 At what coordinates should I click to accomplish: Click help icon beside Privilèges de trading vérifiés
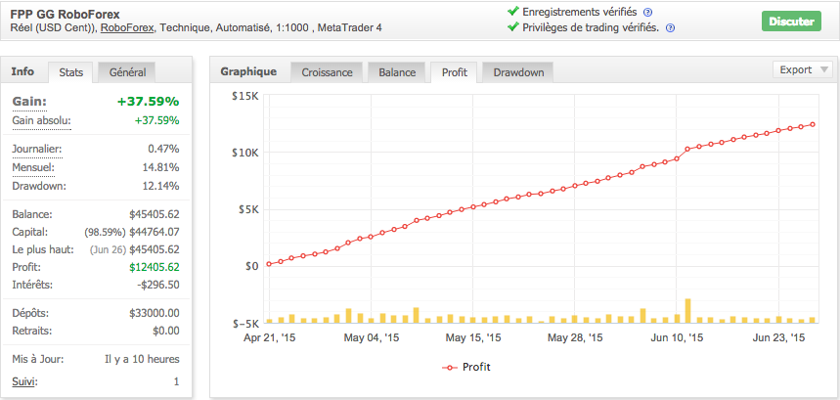coord(669,28)
